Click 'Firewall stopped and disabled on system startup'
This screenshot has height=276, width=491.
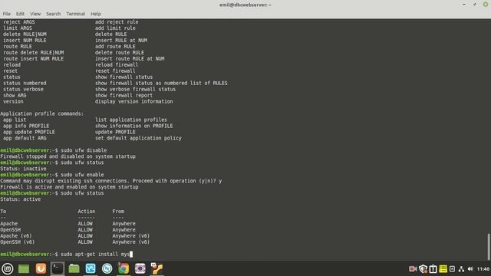point(68,156)
